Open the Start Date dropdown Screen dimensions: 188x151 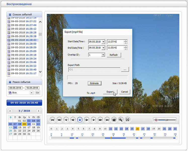coord(103,42)
